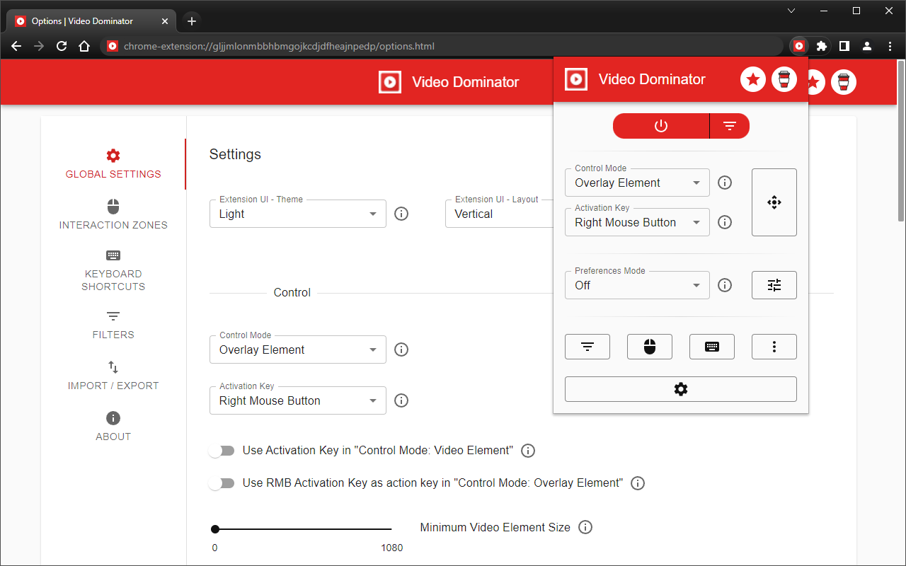
Task: Click the page's vertical scrollbar
Action: [x=900, y=141]
